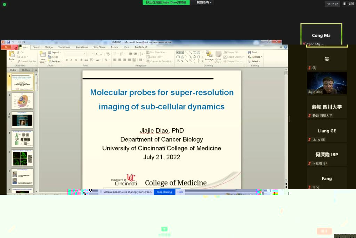Select the Text Box shape
The image size is (356, 238).
178,53
